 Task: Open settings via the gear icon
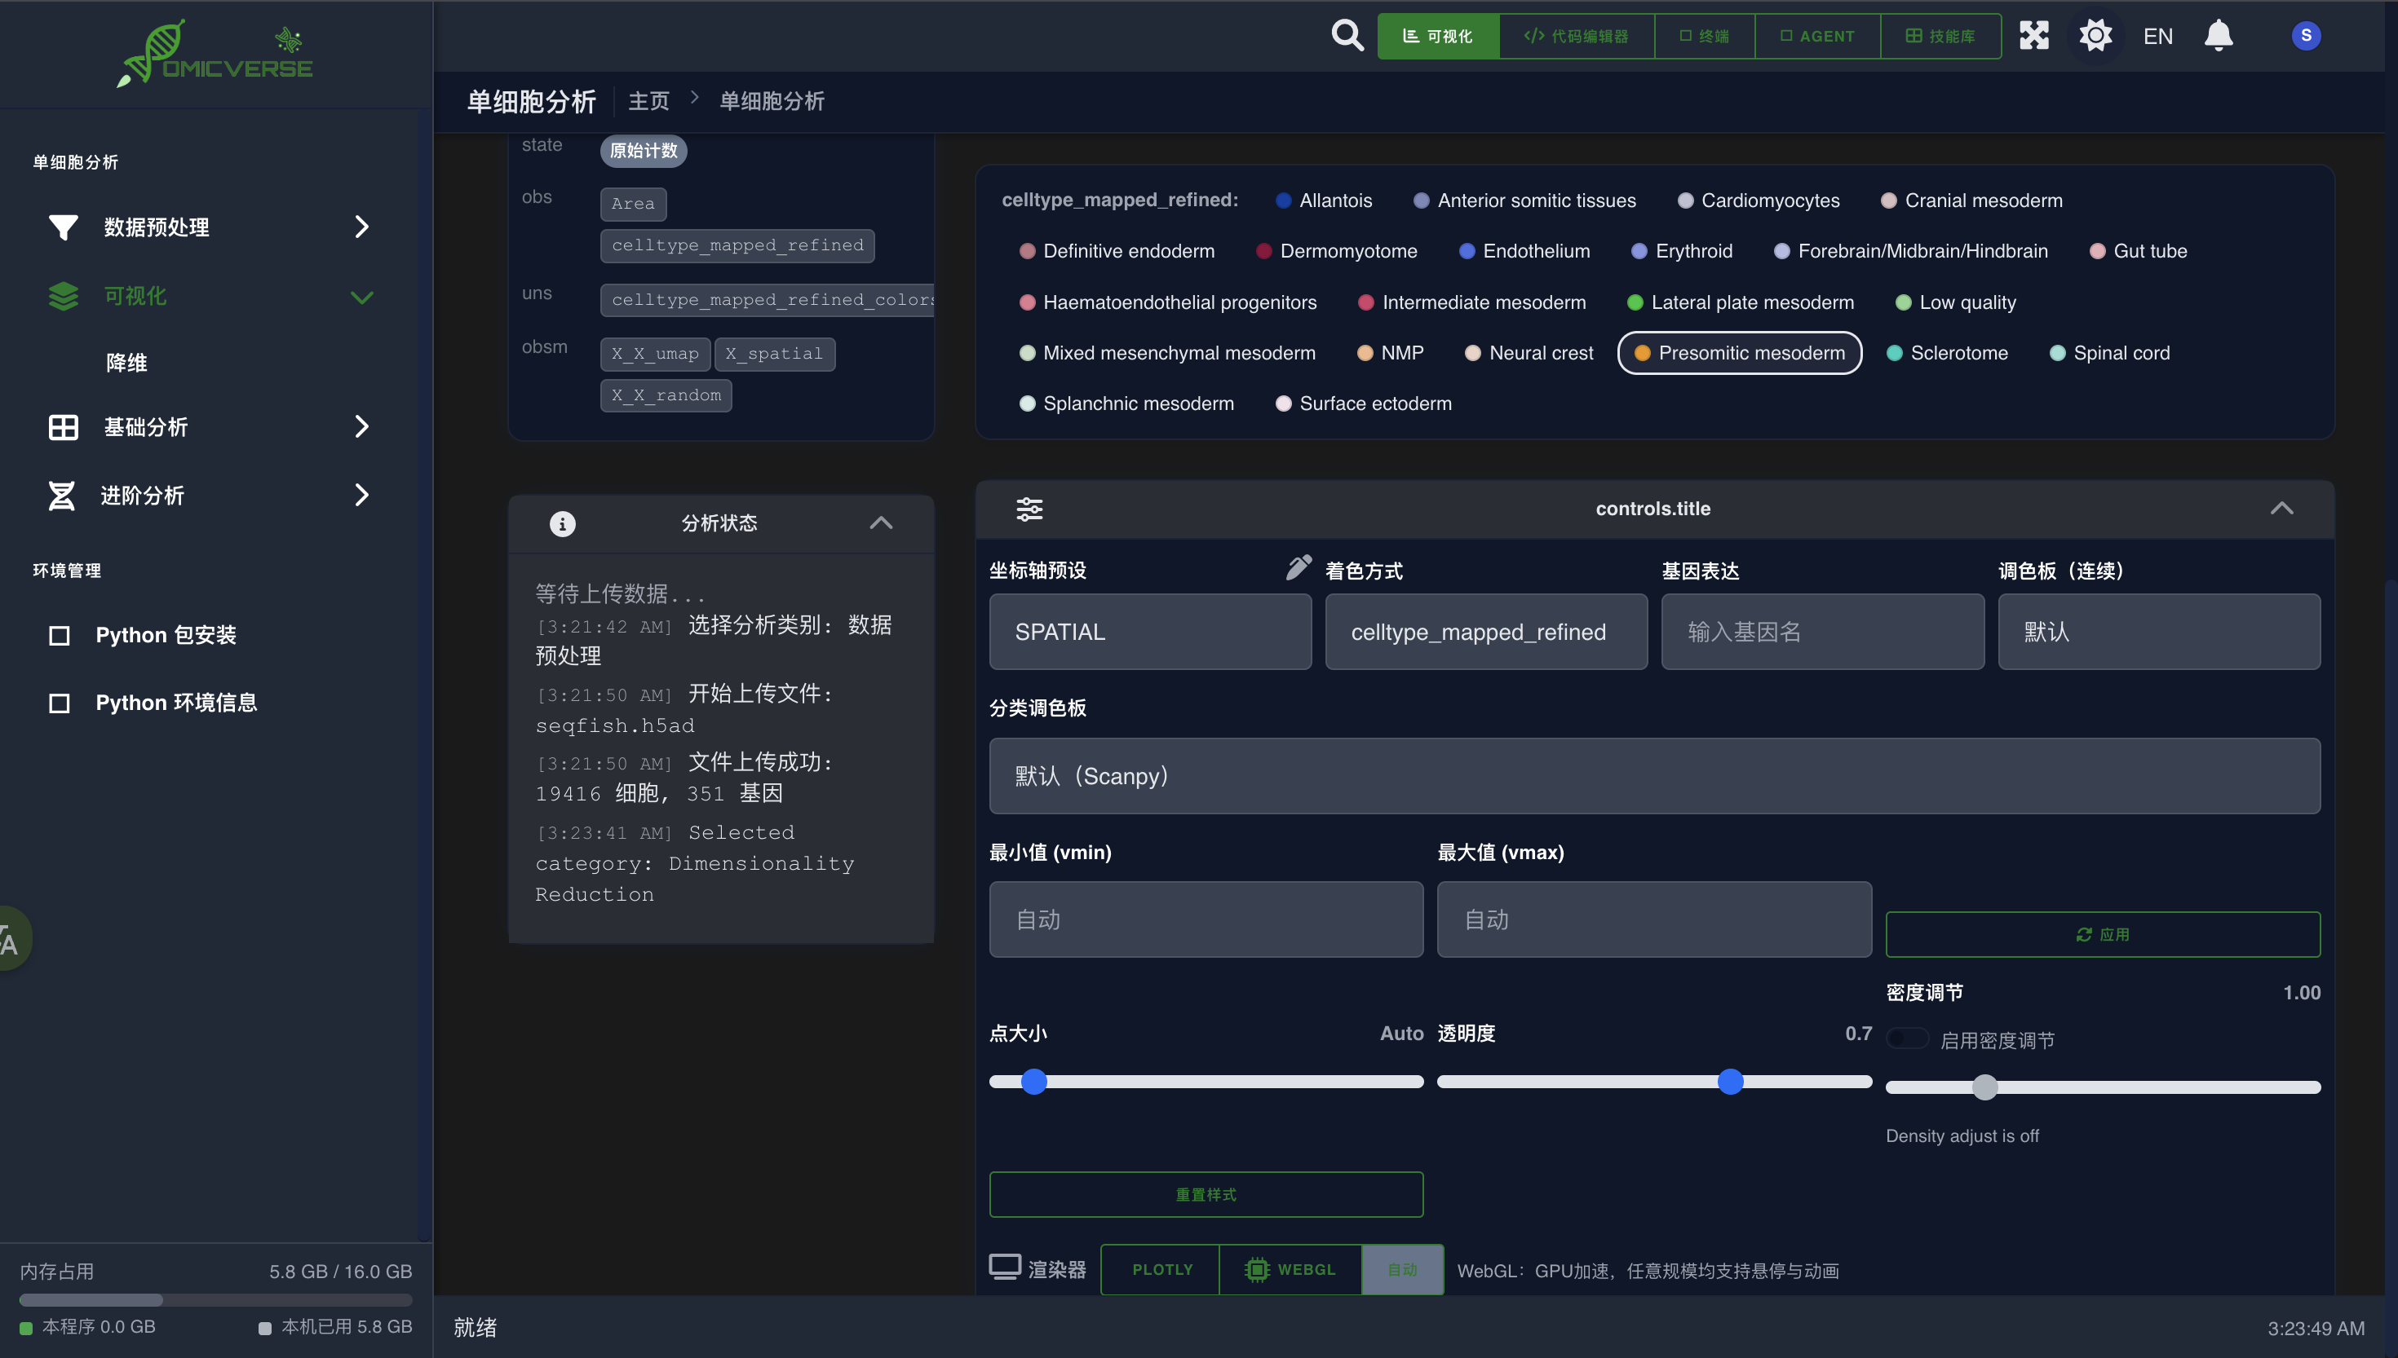click(x=2095, y=35)
